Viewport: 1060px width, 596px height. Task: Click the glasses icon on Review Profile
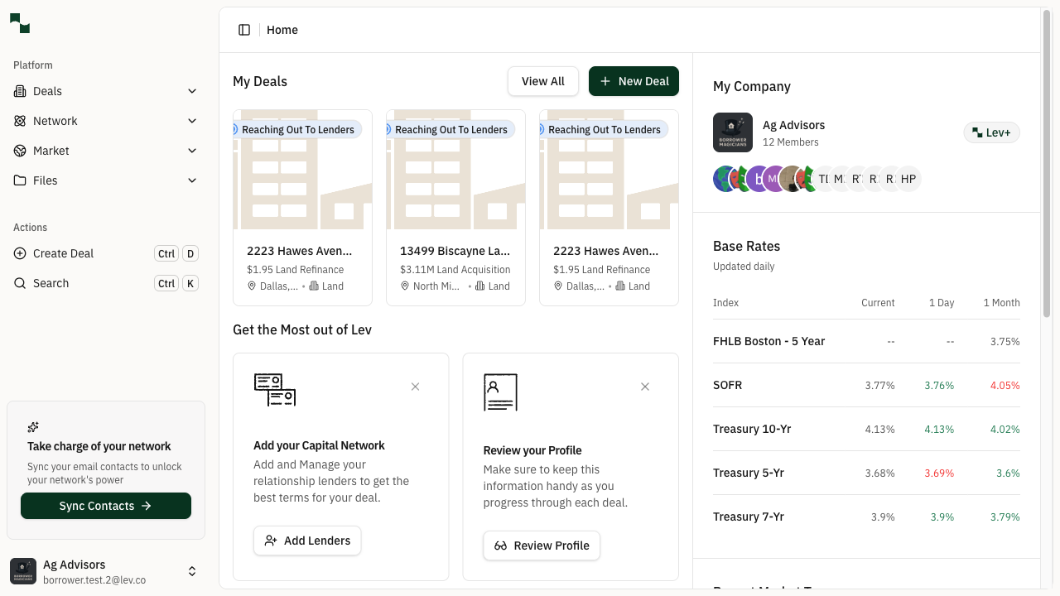(501, 546)
